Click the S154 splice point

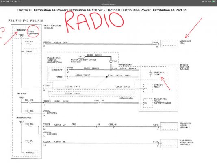coord(107,77)
